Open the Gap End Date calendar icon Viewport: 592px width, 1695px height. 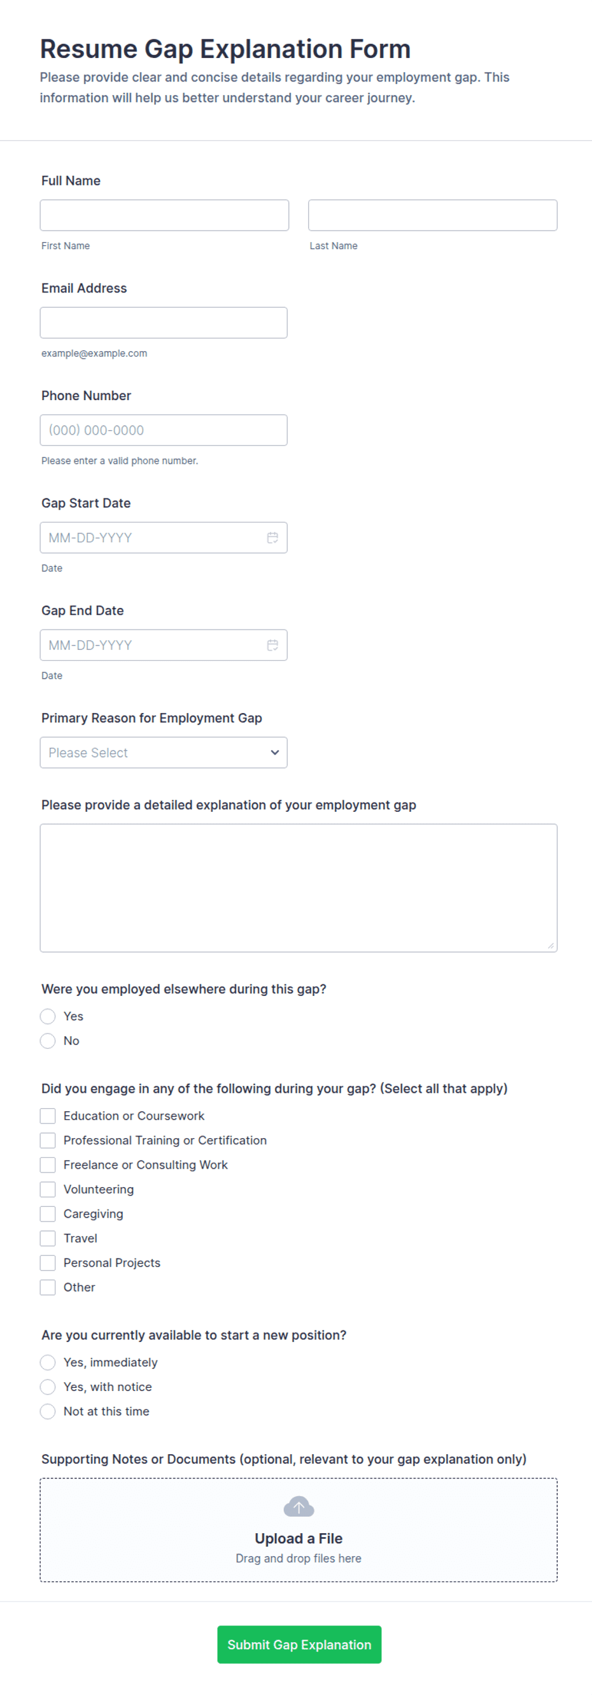point(272,645)
